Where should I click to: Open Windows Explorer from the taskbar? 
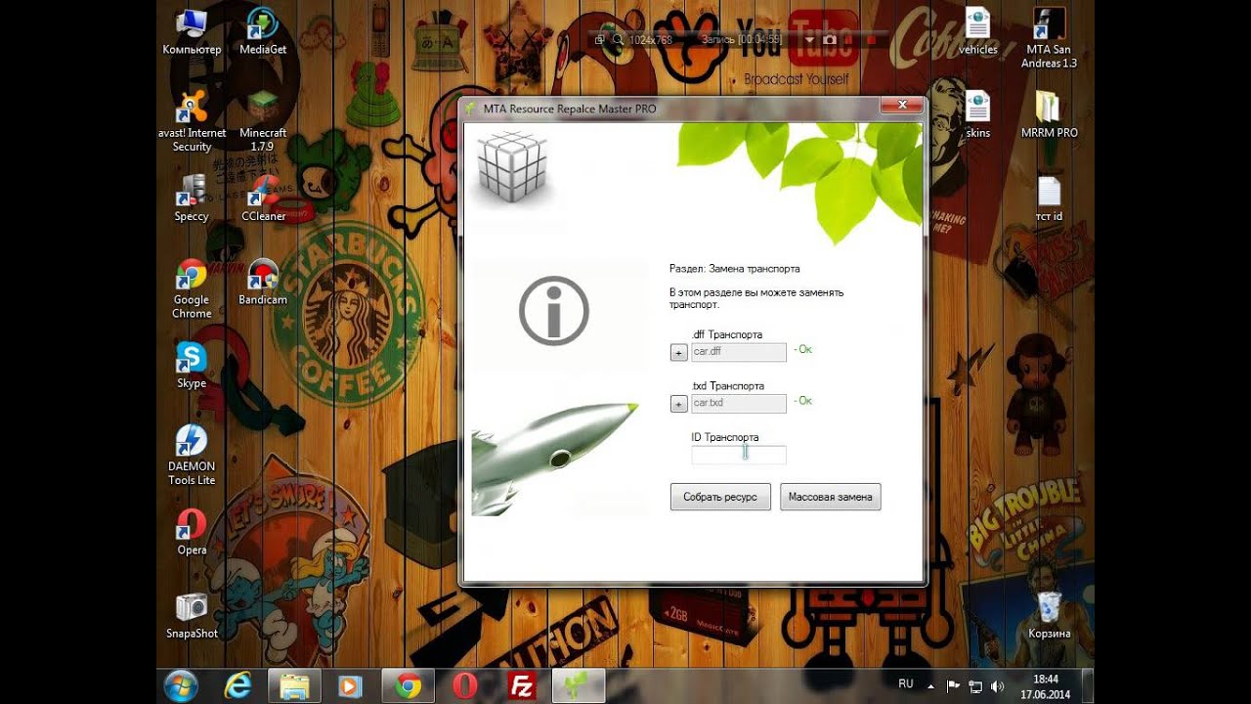[x=294, y=686]
